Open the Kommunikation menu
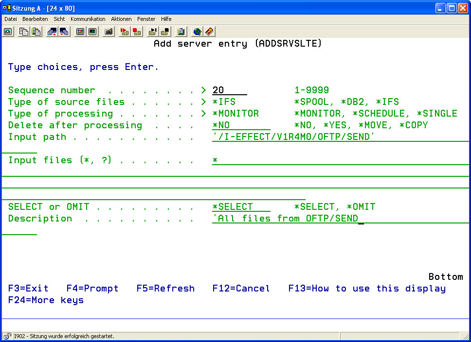Image resolution: width=471 pixels, height=342 pixels. 88,19
